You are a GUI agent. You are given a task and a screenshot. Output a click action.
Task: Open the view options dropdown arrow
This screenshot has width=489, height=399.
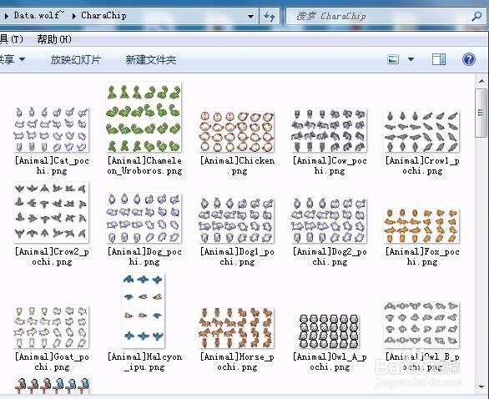pos(411,59)
